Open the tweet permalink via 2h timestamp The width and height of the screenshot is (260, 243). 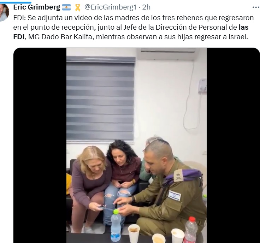[x=146, y=7]
